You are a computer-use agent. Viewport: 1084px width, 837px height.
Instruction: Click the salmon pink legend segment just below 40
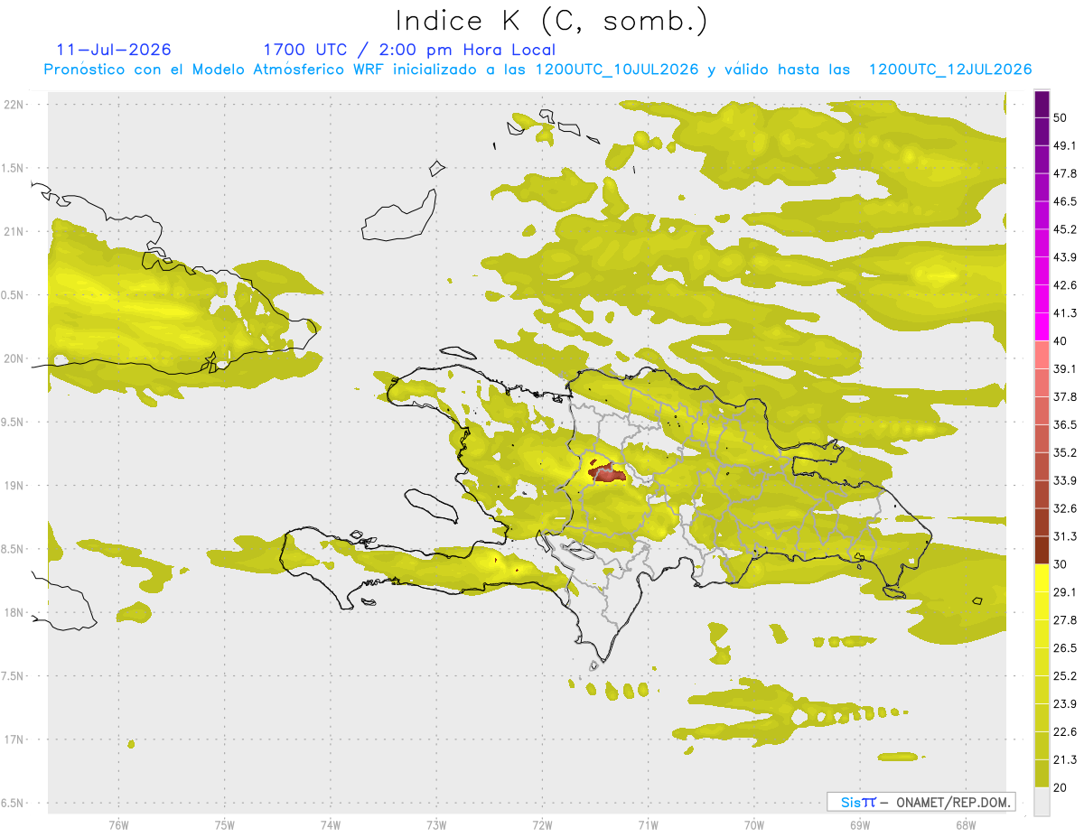coord(1042,355)
